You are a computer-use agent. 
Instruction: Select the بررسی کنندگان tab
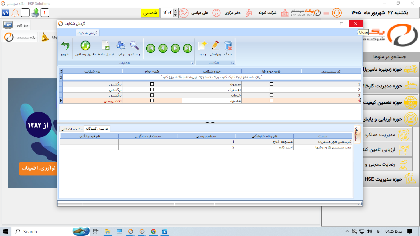[x=97, y=128]
